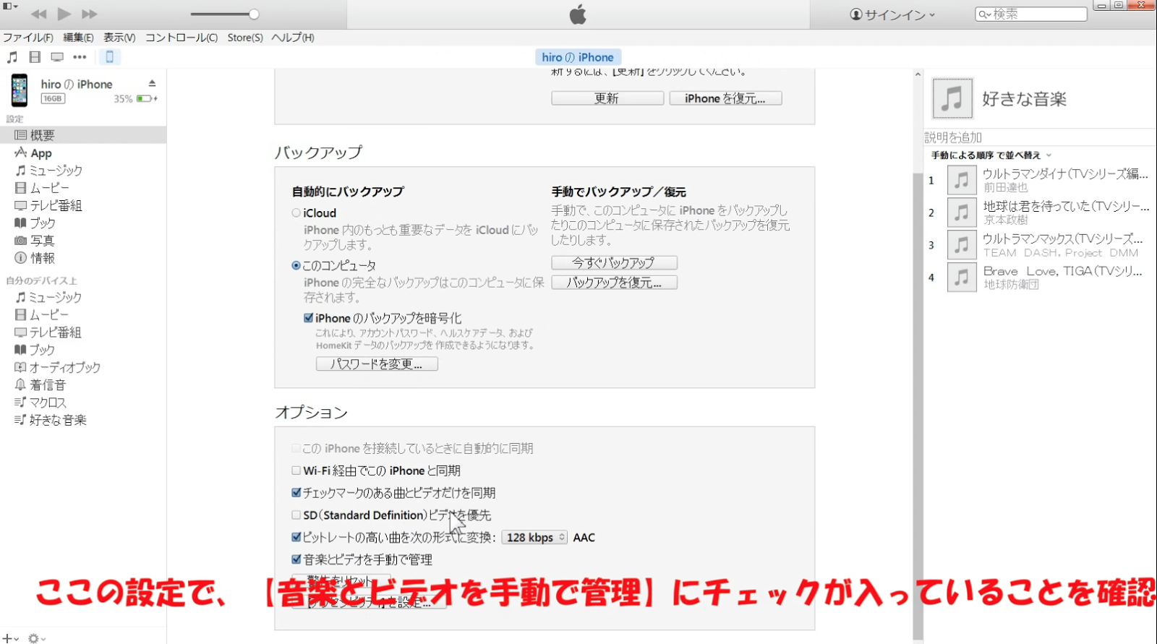1157x644 pixels.
Task: Open the iTunes window menu icon top-left
Action: [x=10, y=6]
